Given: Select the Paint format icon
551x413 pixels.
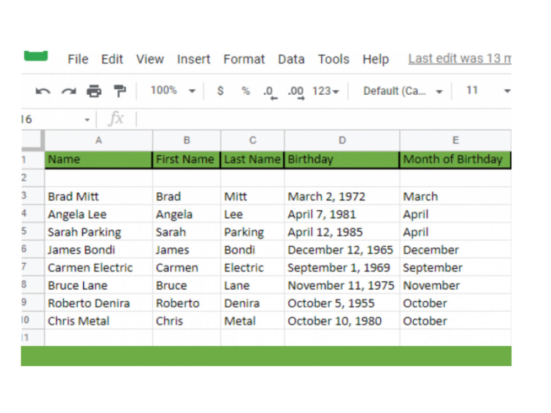Looking at the screenshot, I should pyautogui.click(x=120, y=91).
